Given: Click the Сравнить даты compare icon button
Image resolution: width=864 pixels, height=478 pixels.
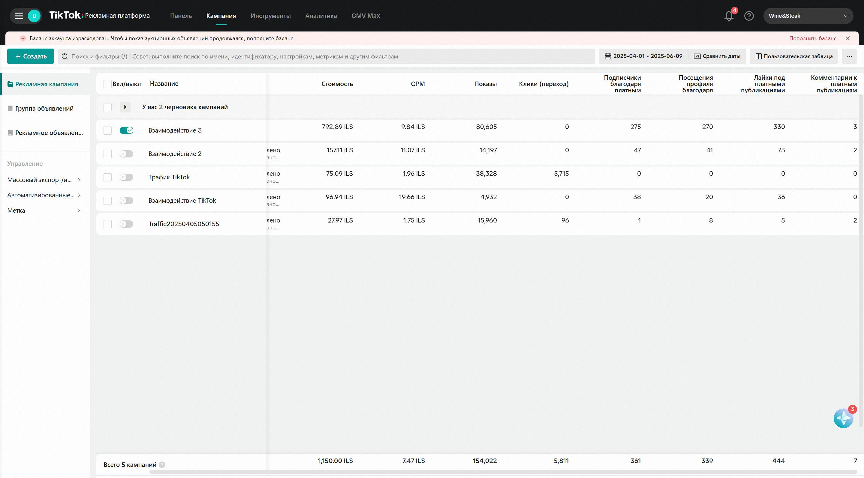Looking at the screenshot, I should click(x=717, y=56).
